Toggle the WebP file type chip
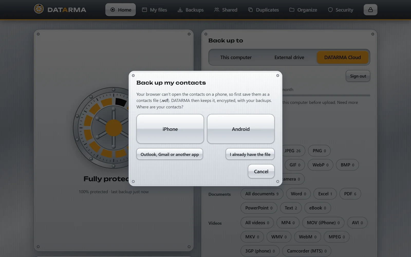This screenshot has height=257, width=411. click(320, 165)
